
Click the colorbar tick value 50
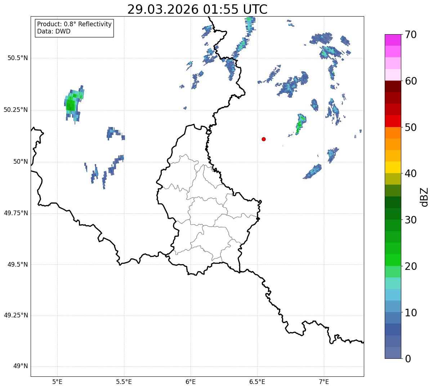point(411,127)
